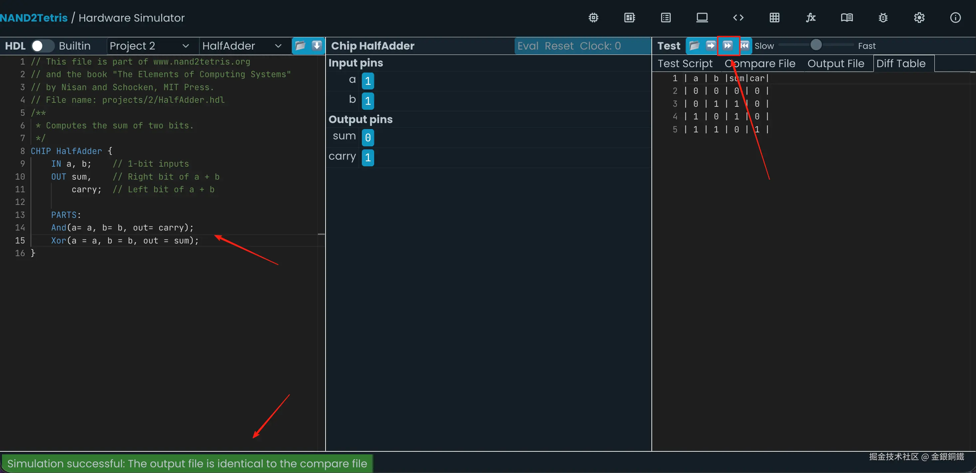This screenshot has width=976, height=473.
Task: Open the bitmap editor grid icon
Action: [774, 18]
